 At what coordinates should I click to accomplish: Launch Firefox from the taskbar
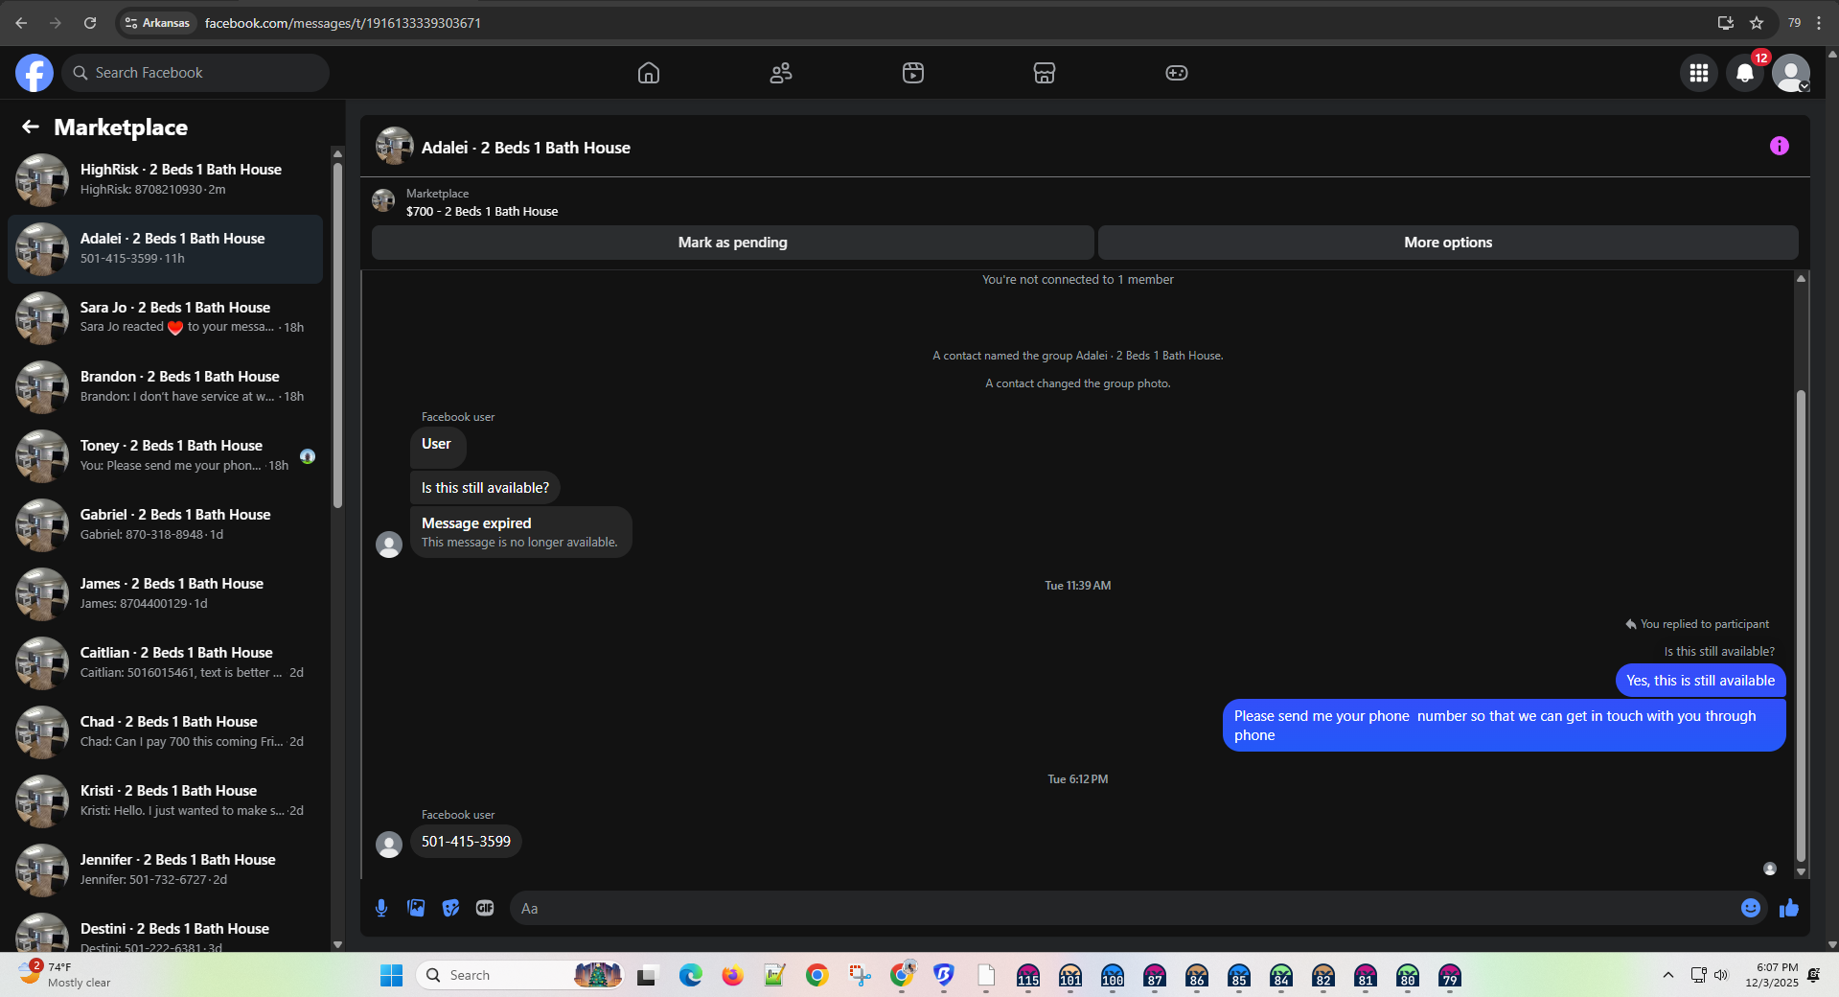(x=732, y=975)
